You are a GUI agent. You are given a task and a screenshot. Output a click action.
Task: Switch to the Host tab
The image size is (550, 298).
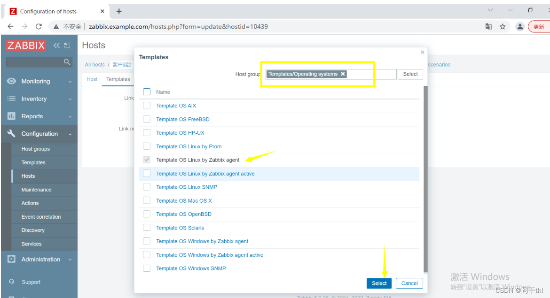[x=92, y=79]
